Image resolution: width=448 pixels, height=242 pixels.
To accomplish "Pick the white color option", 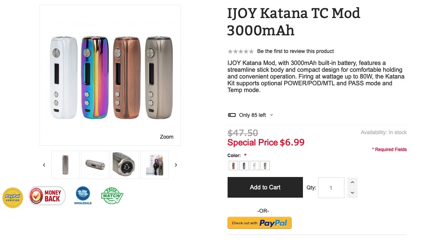I will point(255,166).
